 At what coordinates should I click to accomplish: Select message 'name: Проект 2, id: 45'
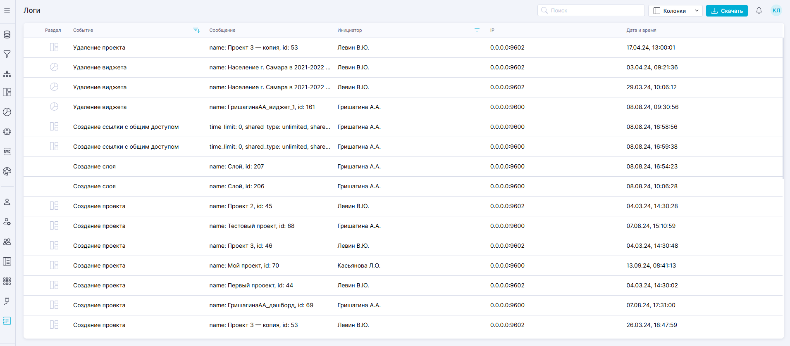(x=241, y=206)
